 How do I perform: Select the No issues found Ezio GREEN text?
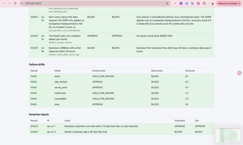pyautogui.click(x=154, y=36)
